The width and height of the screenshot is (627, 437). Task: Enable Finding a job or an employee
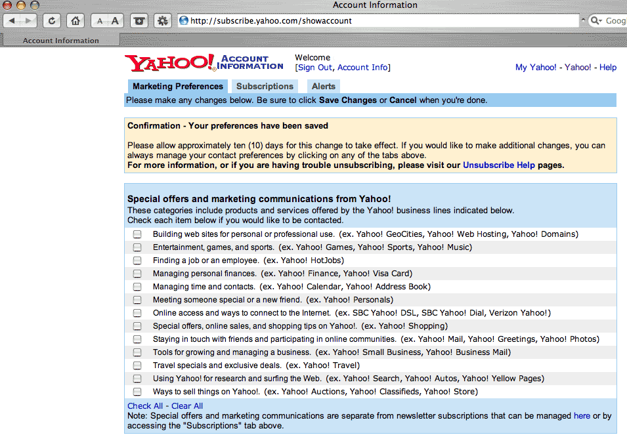click(x=137, y=260)
